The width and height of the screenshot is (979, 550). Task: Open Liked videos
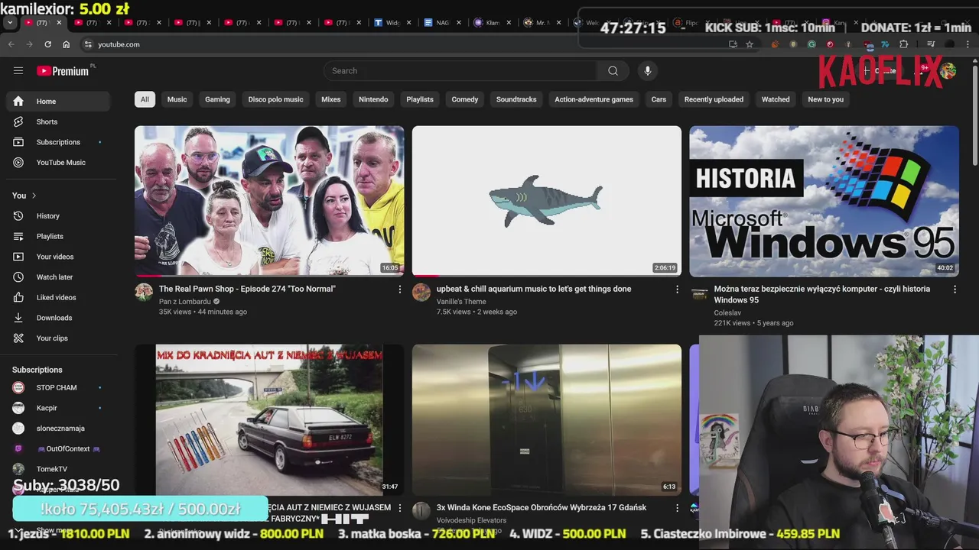(58, 297)
